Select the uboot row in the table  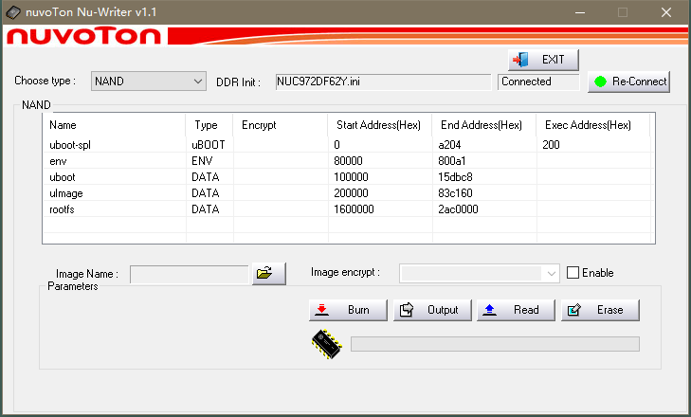347,177
